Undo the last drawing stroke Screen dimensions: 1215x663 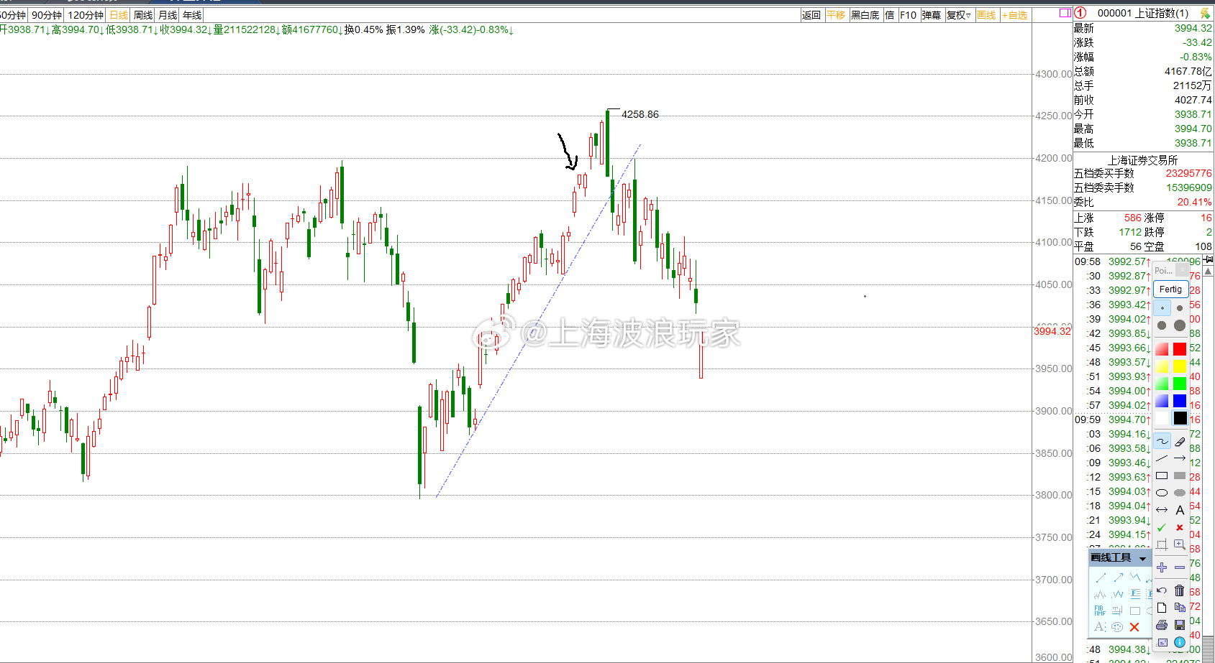pyautogui.click(x=1162, y=590)
